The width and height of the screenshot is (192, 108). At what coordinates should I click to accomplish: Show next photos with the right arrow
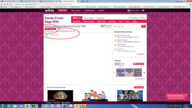[x=144, y=73]
